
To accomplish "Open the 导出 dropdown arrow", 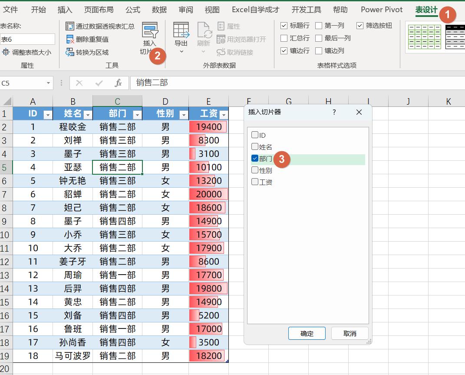I will coord(181,51).
